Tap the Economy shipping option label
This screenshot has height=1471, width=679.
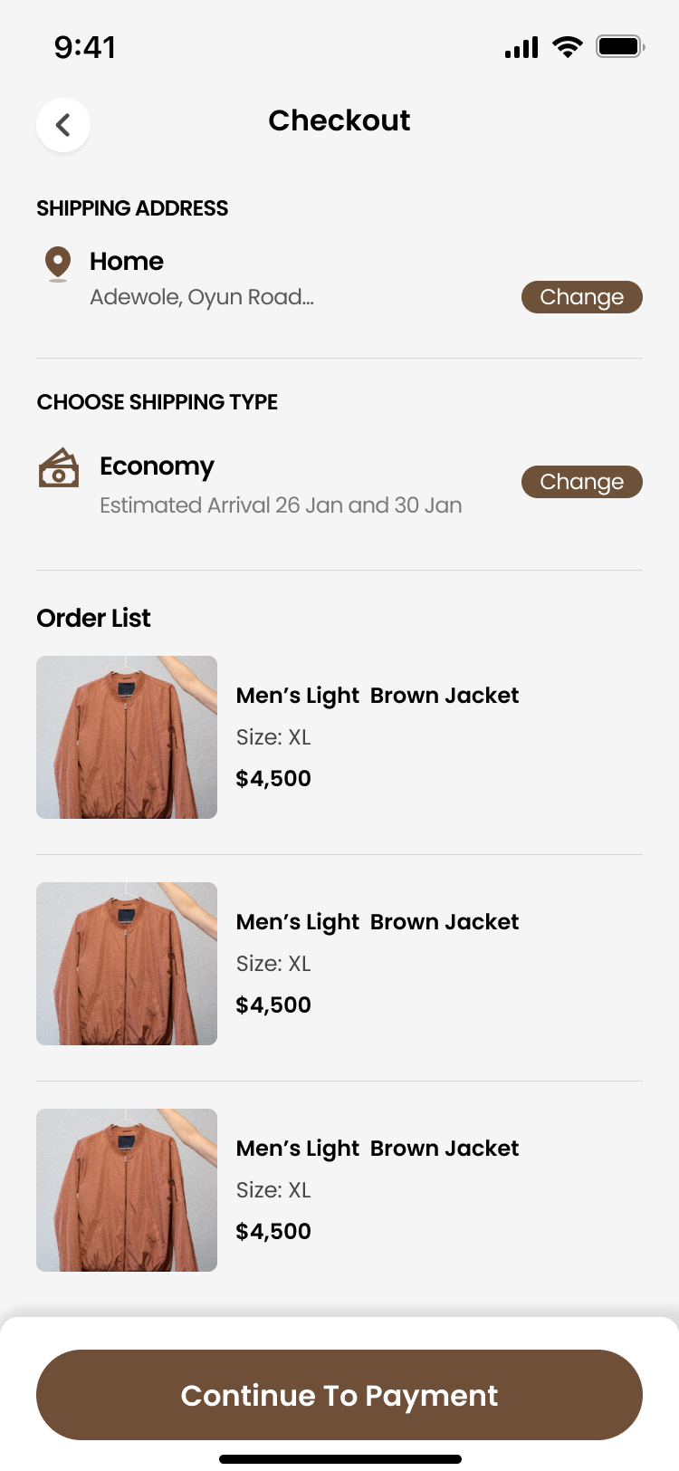(x=157, y=466)
